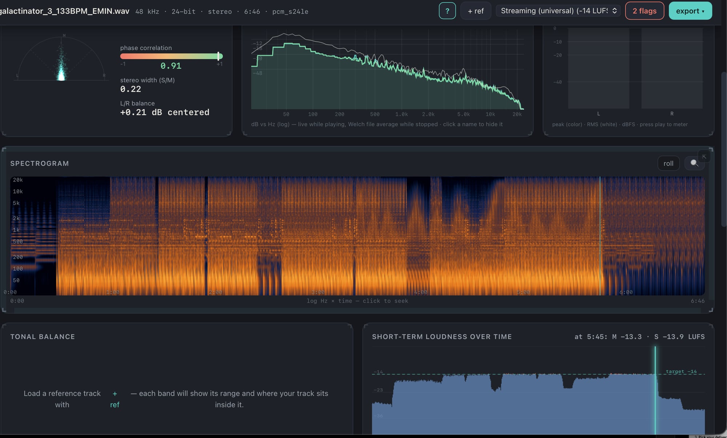Click the dB vs Hz (log) spectrum caption

[377, 124]
